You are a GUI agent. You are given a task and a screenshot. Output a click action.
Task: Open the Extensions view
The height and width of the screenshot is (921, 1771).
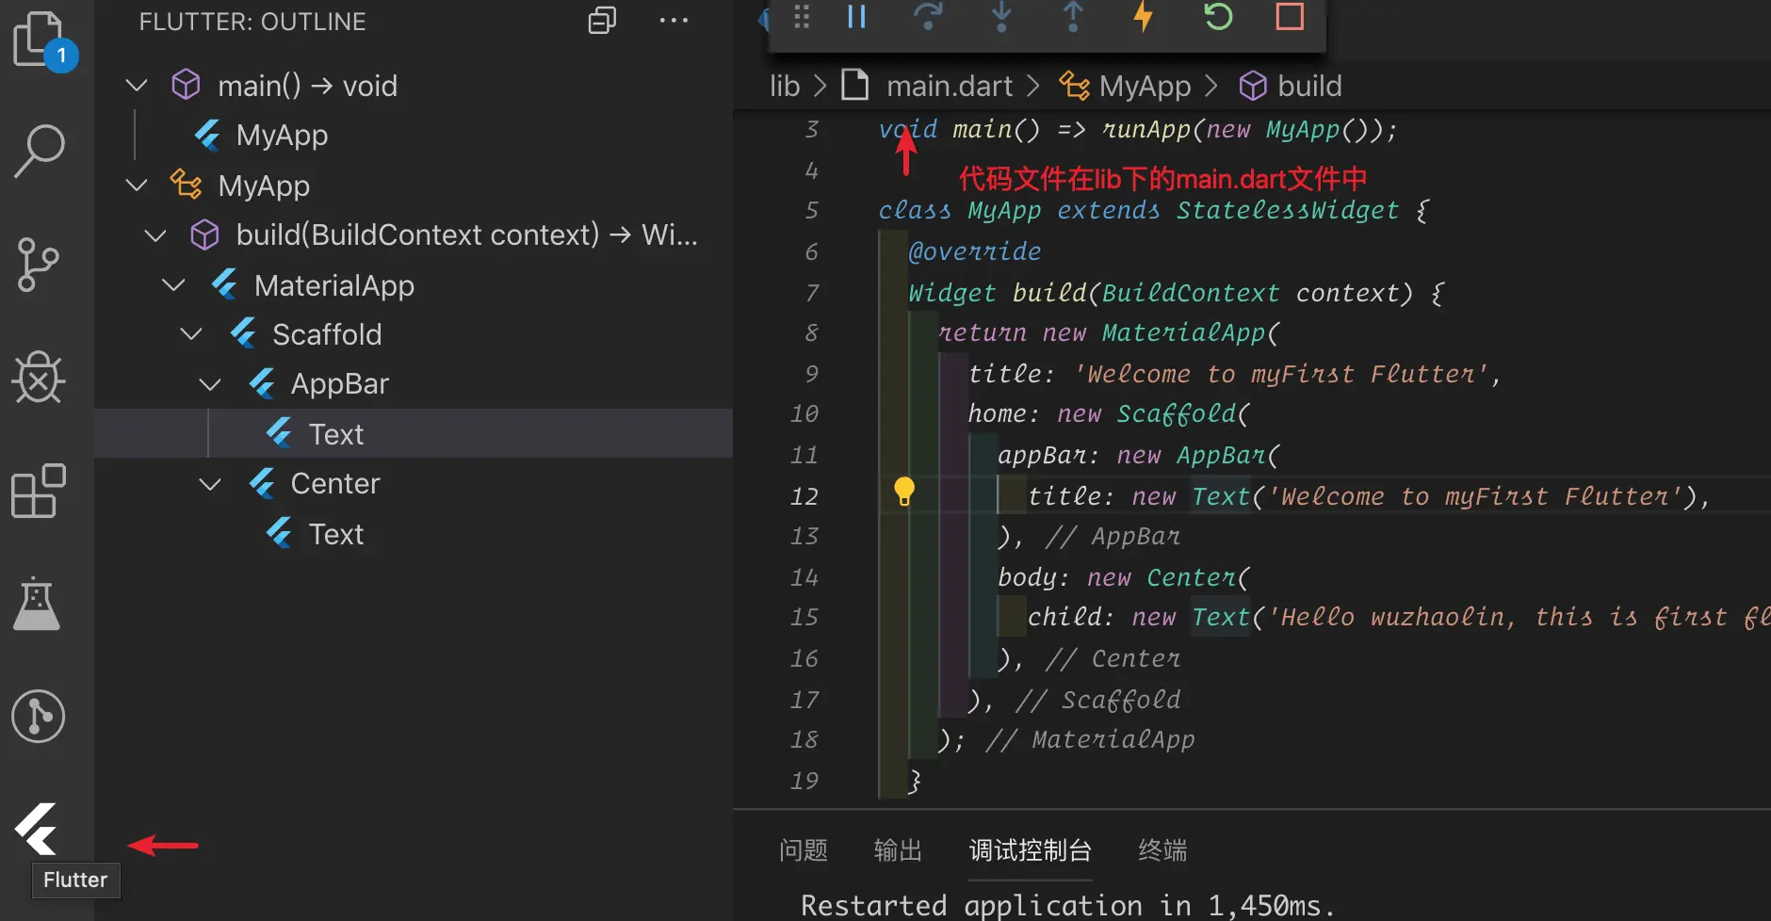coord(38,491)
